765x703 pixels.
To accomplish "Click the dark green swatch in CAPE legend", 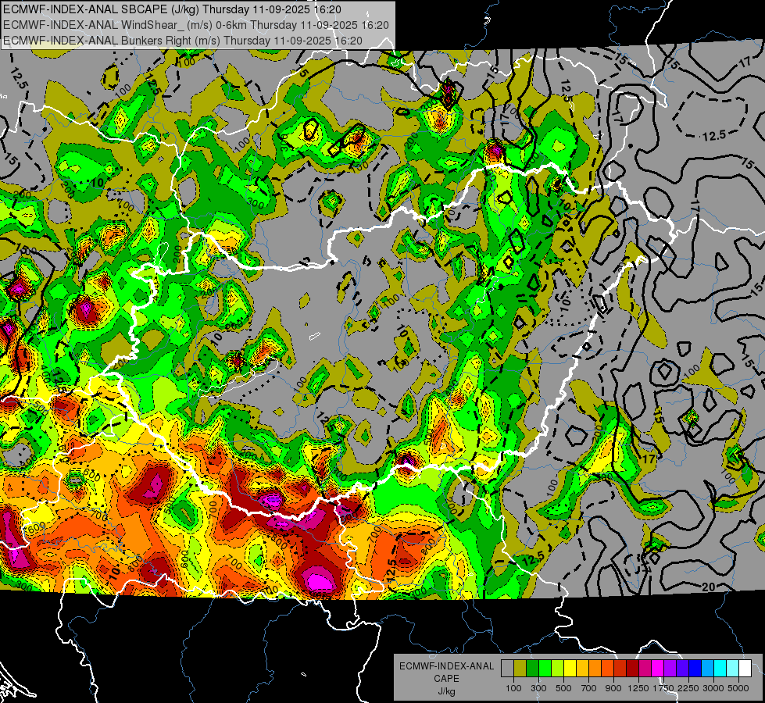I will (x=532, y=668).
